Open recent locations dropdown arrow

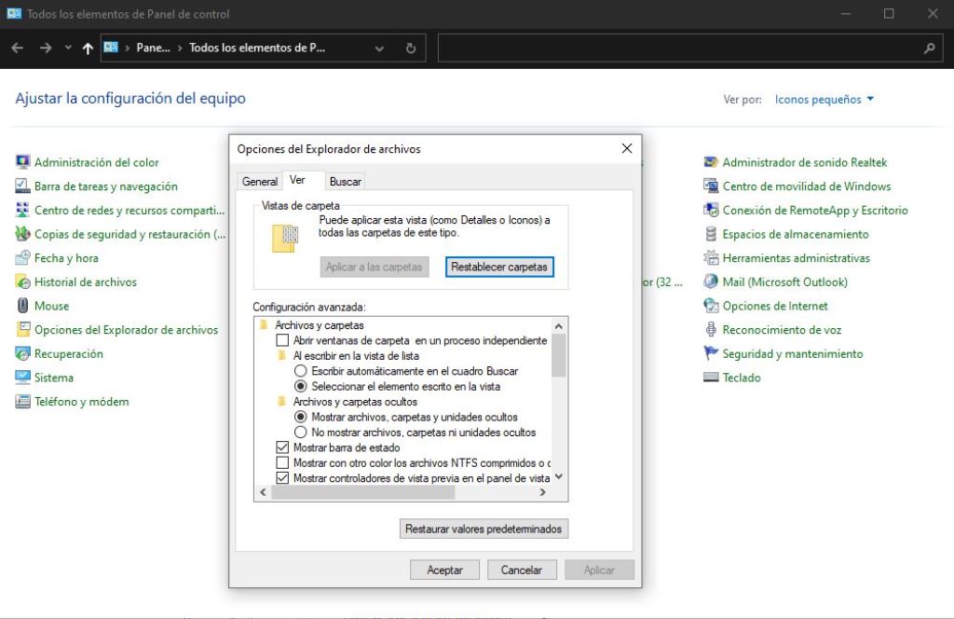pos(67,48)
